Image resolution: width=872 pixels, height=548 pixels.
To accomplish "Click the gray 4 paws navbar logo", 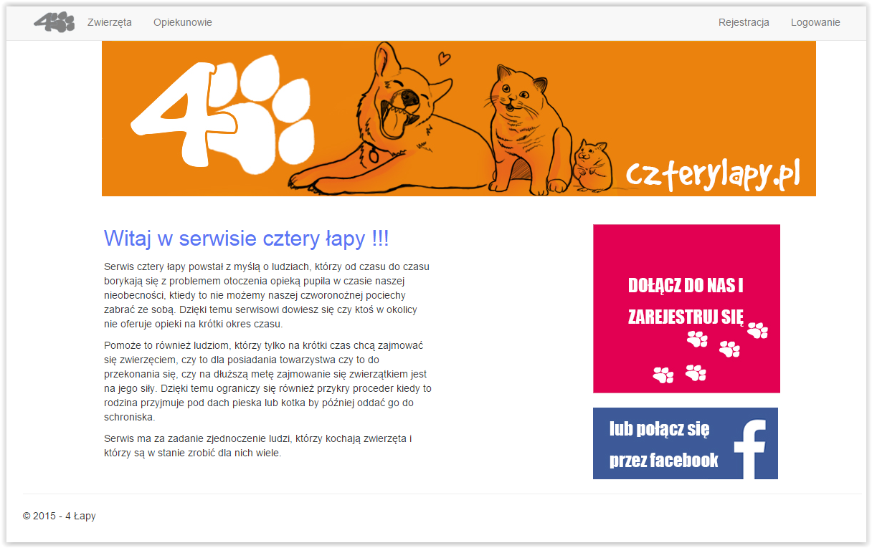I will point(54,22).
